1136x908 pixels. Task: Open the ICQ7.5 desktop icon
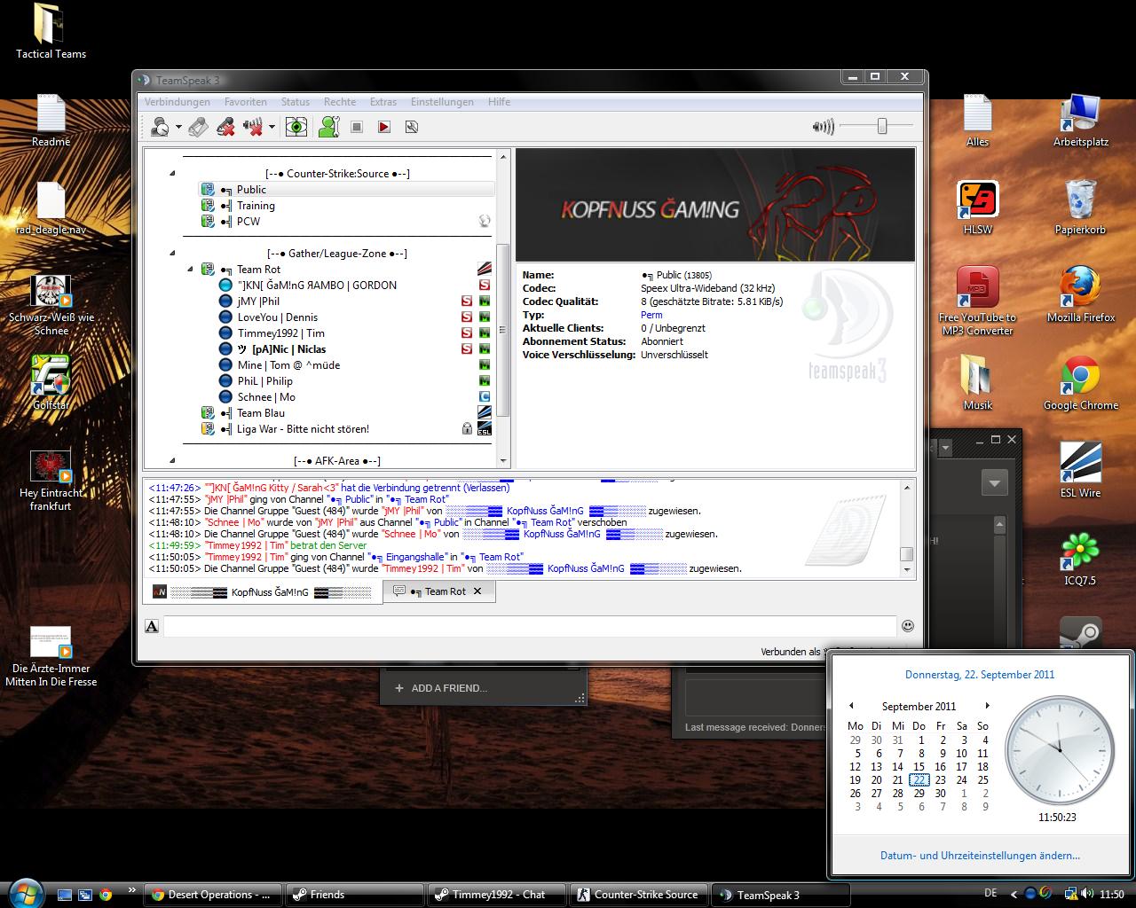point(1080,559)
